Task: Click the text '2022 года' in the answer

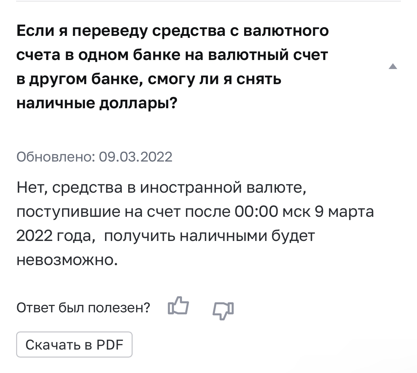Action: click(54, 236)
